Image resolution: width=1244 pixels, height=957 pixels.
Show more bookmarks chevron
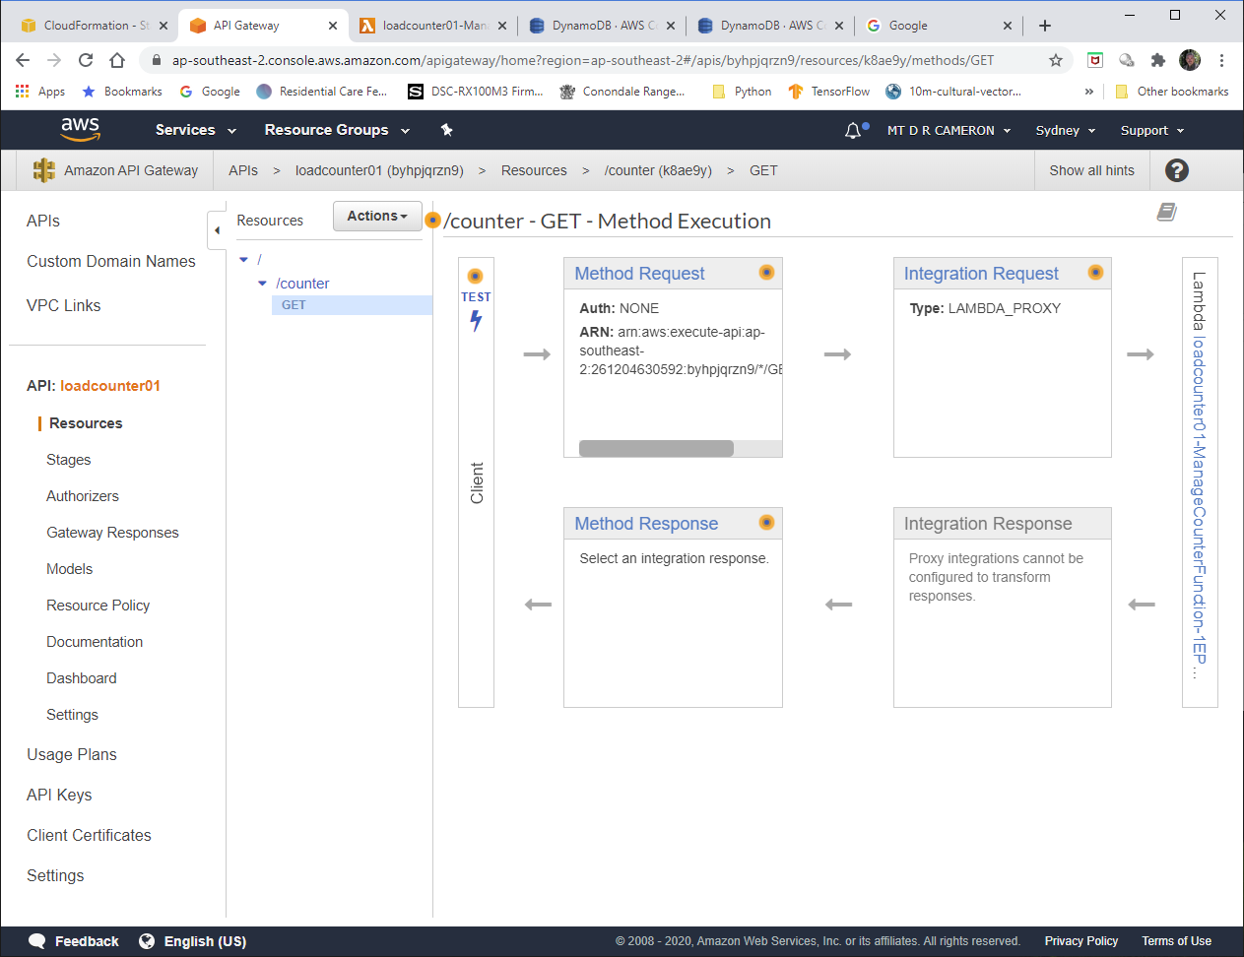click(1088, 92)
